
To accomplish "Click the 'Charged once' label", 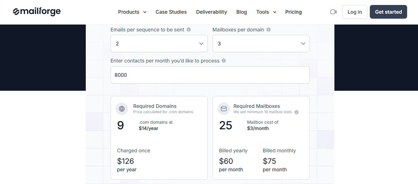I will (134, 151).
